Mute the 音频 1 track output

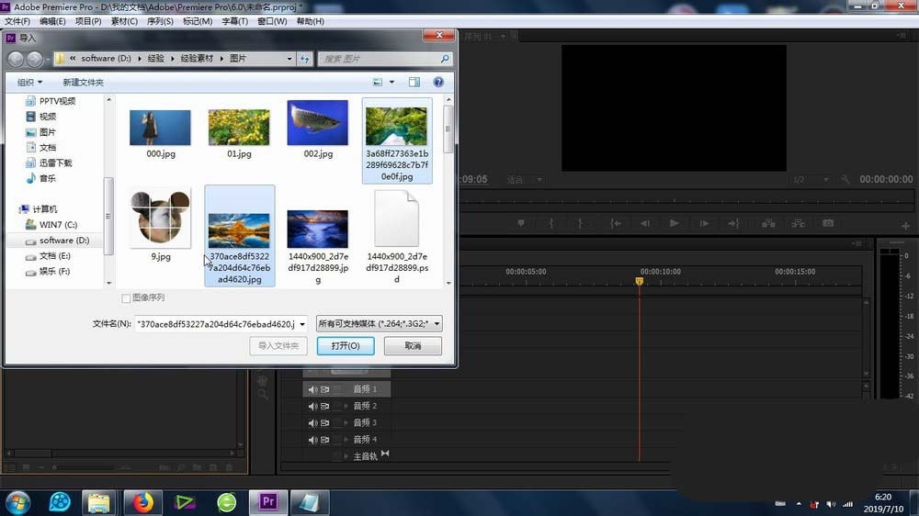coord(312,389)
